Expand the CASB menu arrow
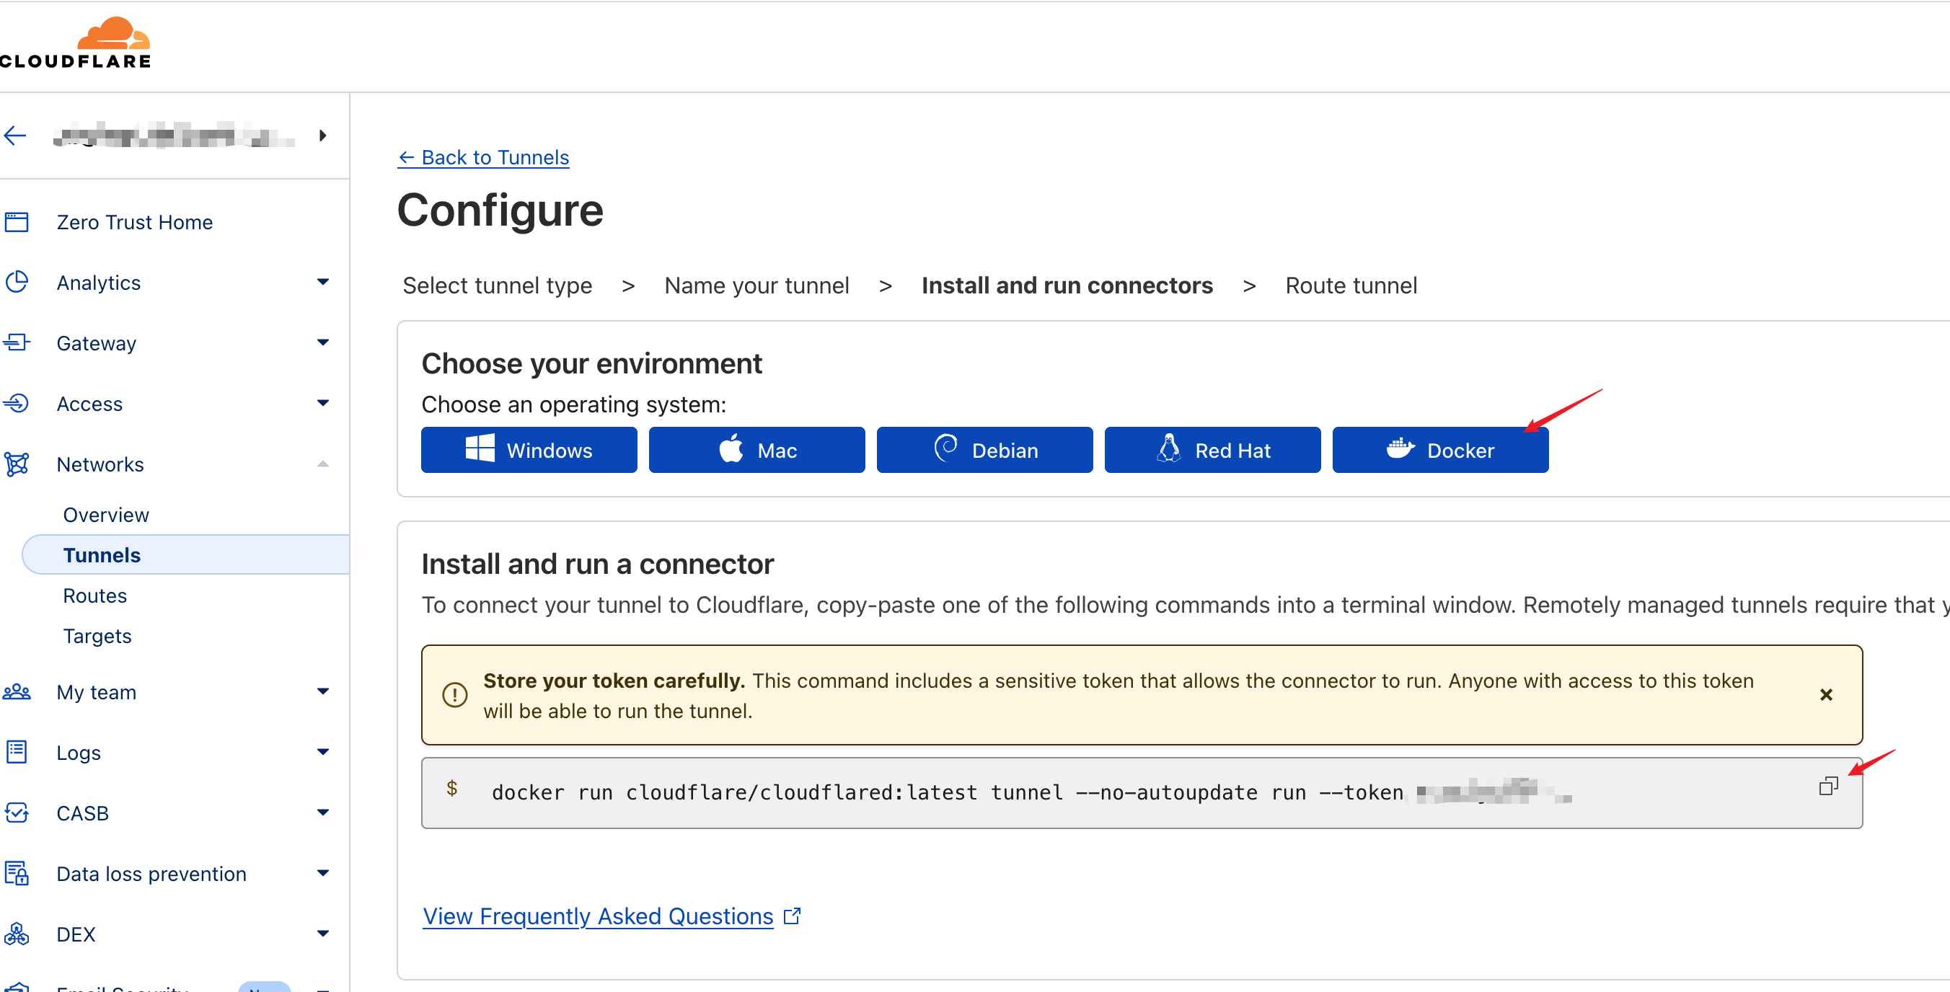 pyautogui.click(x=323, y=812)
